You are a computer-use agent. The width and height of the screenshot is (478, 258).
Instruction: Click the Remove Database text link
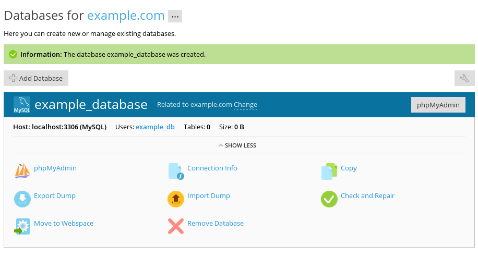tap(215, 224)
